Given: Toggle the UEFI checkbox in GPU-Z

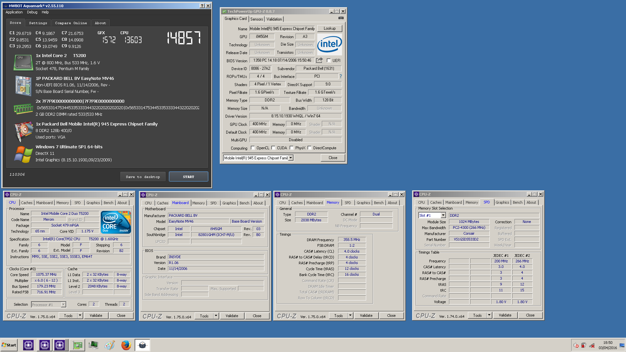Looking at the screenshot, I should [x=329, y=60].
